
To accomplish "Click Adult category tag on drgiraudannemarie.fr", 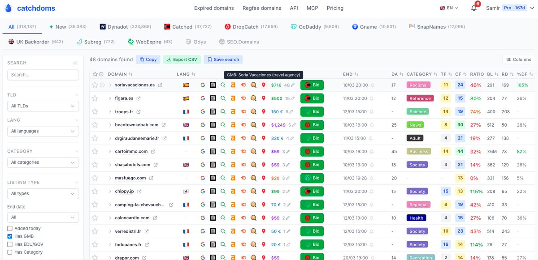I will [x=415, y=138].
